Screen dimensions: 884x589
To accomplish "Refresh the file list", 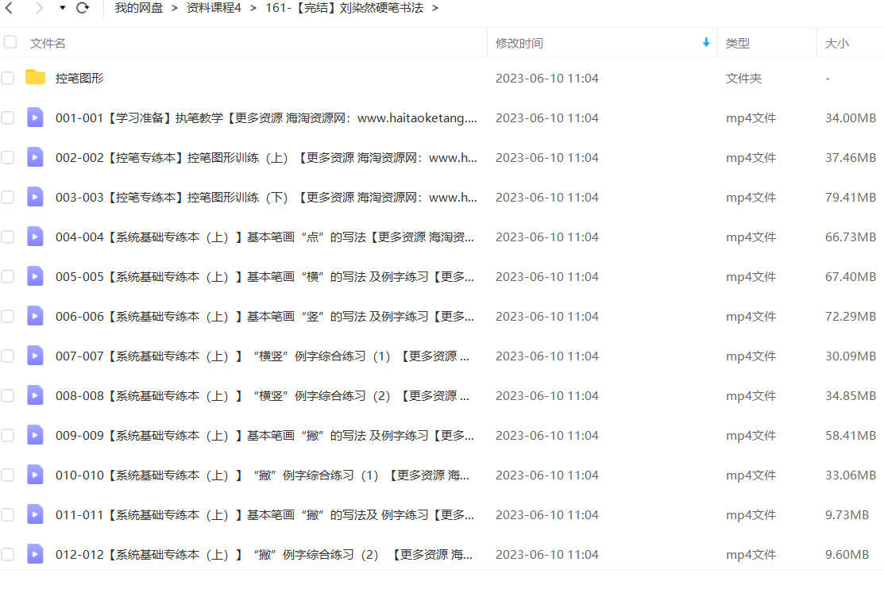I will pos(83,8).
